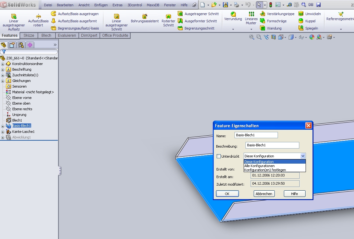Click the traffic light rebuild icon
Image resolution: width=354 pixels, height=239 pixels.
[x=271, y=5]
